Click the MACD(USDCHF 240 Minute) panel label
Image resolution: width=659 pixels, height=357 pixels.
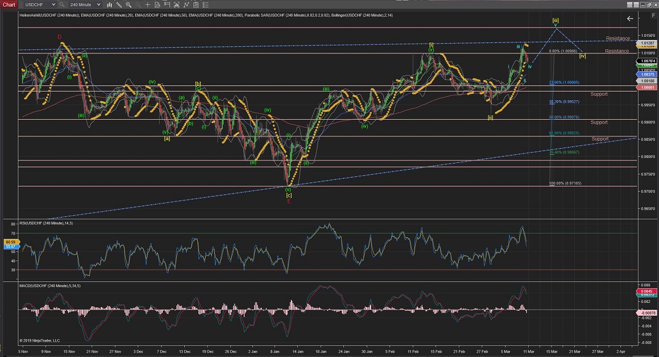pos(50,286)
